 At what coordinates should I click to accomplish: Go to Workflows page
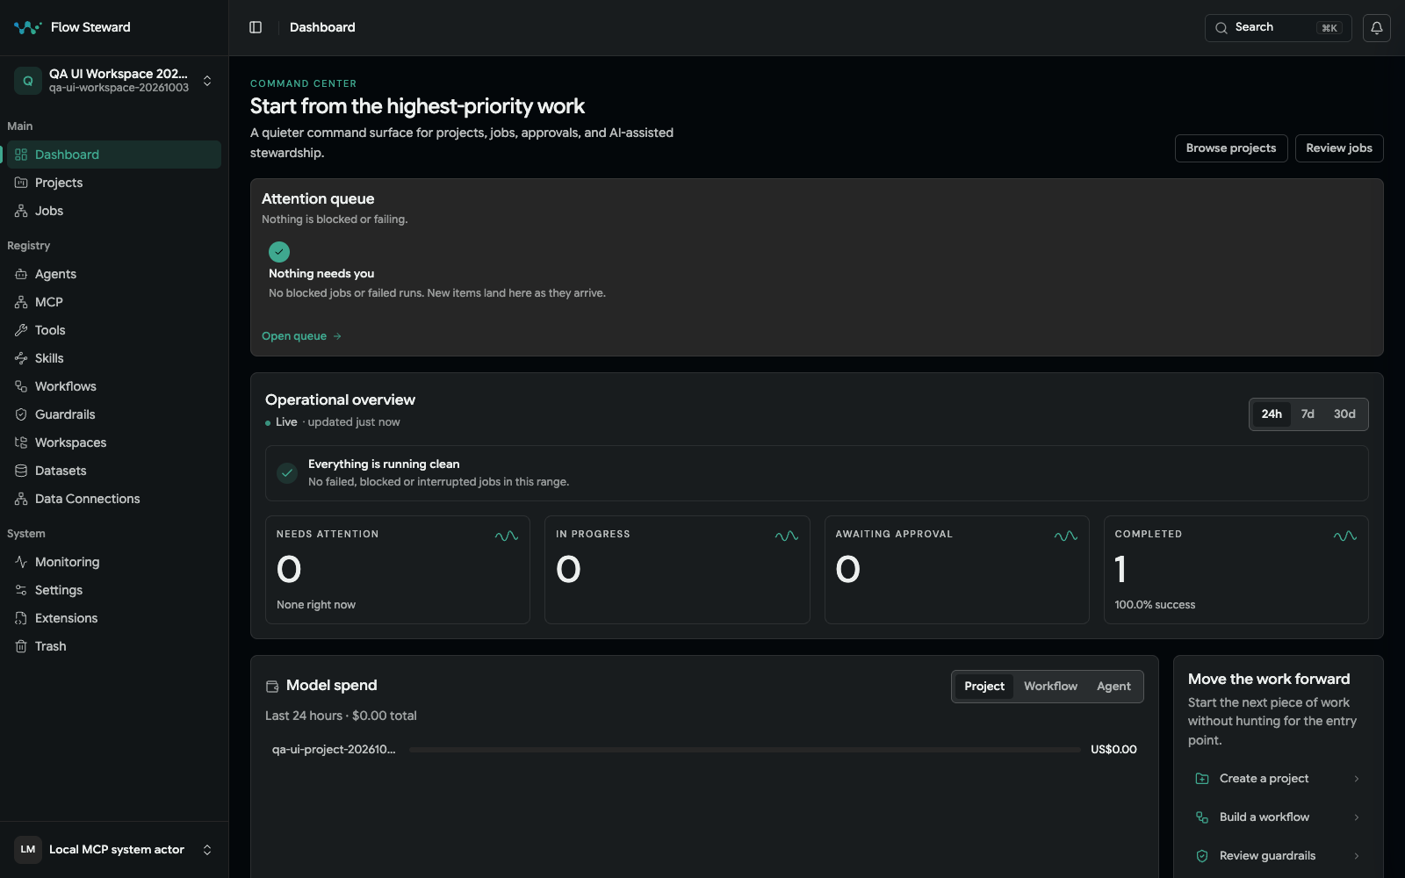point(114,386)
